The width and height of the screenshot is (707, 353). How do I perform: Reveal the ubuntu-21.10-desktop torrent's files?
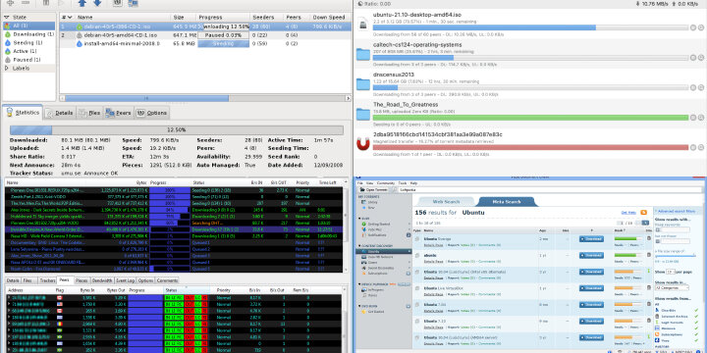(701, 27)
